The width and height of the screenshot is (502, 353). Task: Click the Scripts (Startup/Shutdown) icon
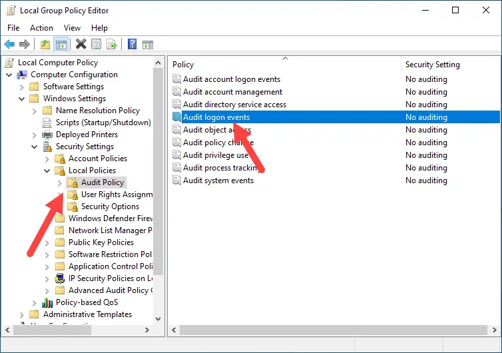(47, 123)
